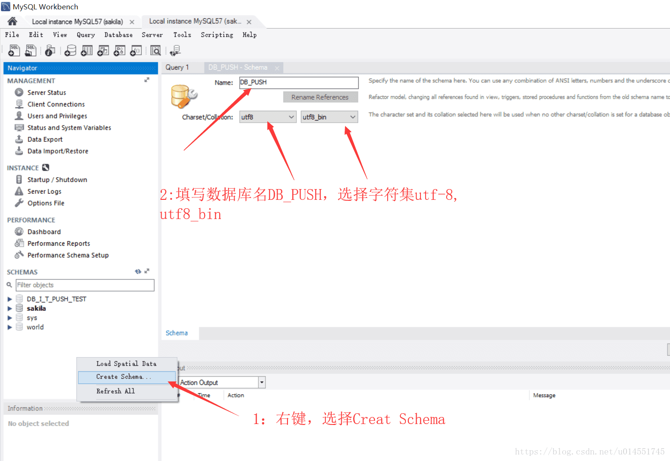This screenshot has width=670, height=461.
Task: Expand the DB_I_T_PUSH_TEST schema node
Action: (x=10, y=299)
